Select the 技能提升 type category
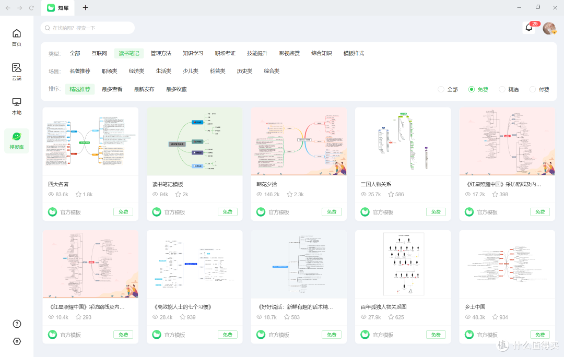Screen dimensions: 564x357 257,53
